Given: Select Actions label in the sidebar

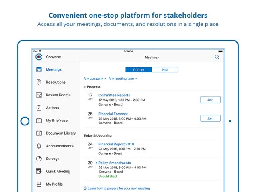Looking at the screenshot, I should coord(52,108).
